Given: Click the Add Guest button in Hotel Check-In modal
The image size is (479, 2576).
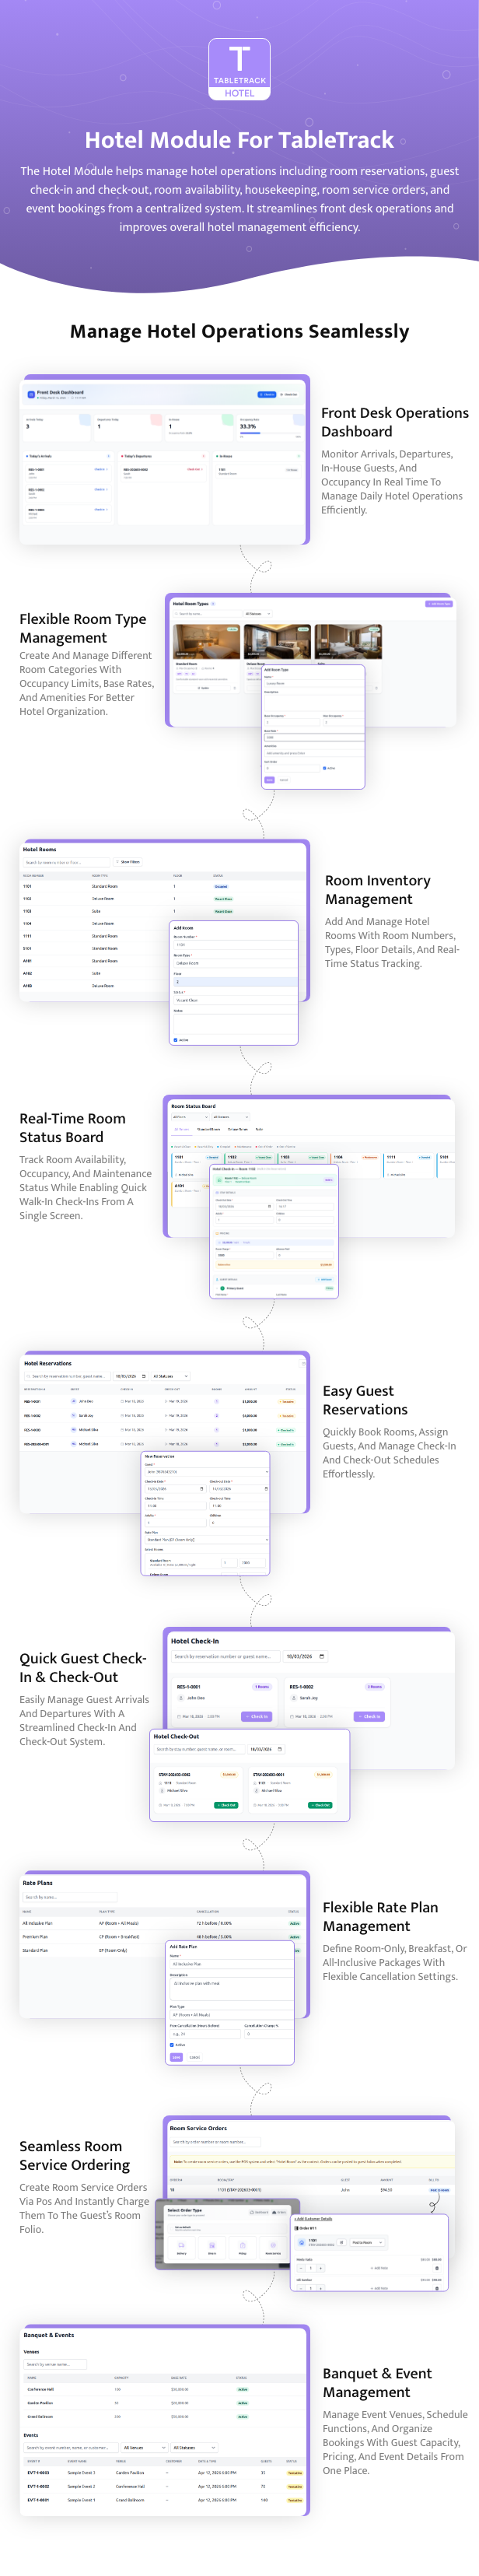Looking at the screenshot, I should coord(325,1279).
